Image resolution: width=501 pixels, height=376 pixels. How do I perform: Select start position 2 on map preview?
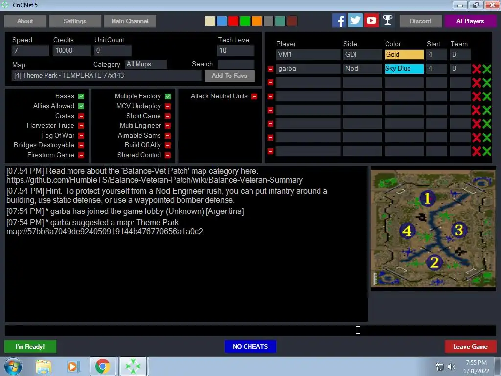(434, 262)
